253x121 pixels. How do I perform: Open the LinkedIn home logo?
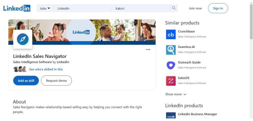pos(17,8)
